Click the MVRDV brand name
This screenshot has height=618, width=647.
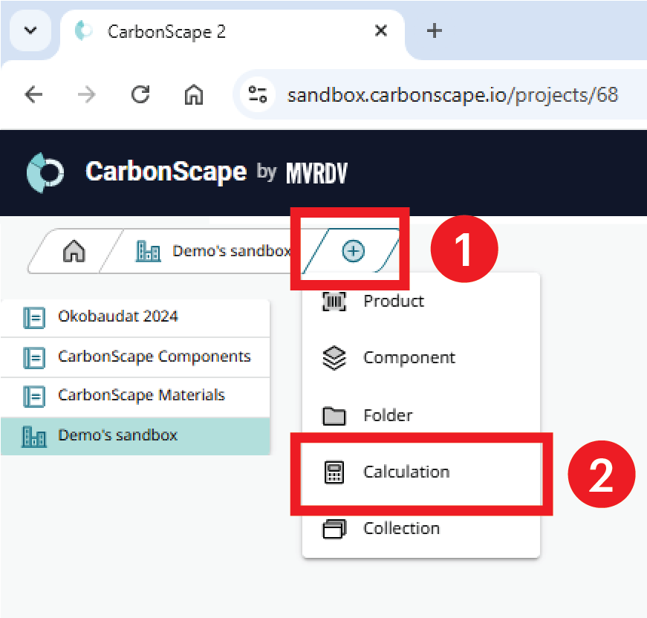tap(317, 173)
